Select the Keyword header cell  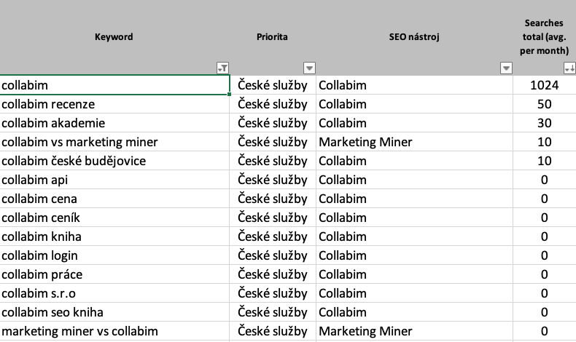click(114, 37)
